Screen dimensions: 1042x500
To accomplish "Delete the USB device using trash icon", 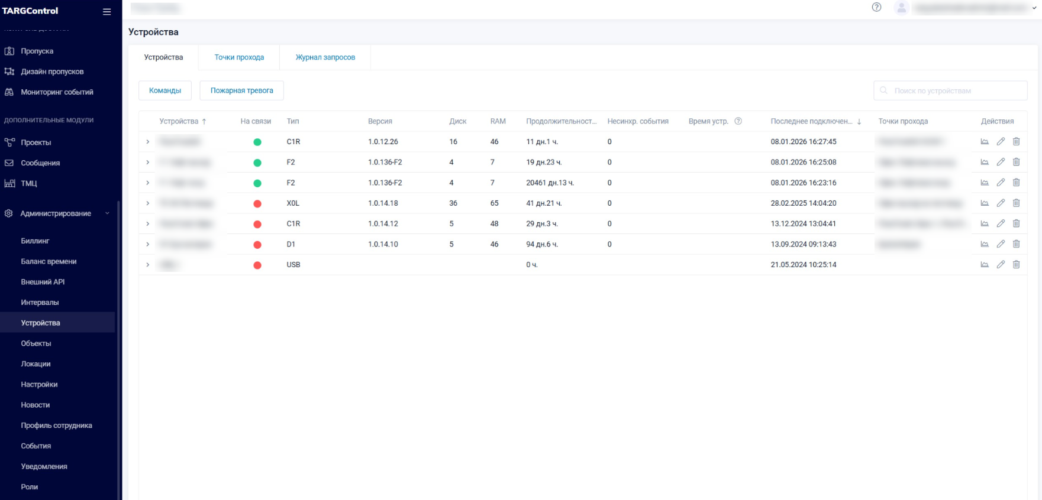I will tap(1016, 265).
